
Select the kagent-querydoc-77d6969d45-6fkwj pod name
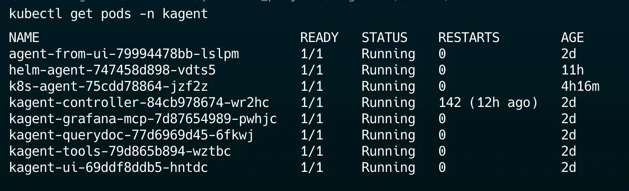click(x=131, y=135)
